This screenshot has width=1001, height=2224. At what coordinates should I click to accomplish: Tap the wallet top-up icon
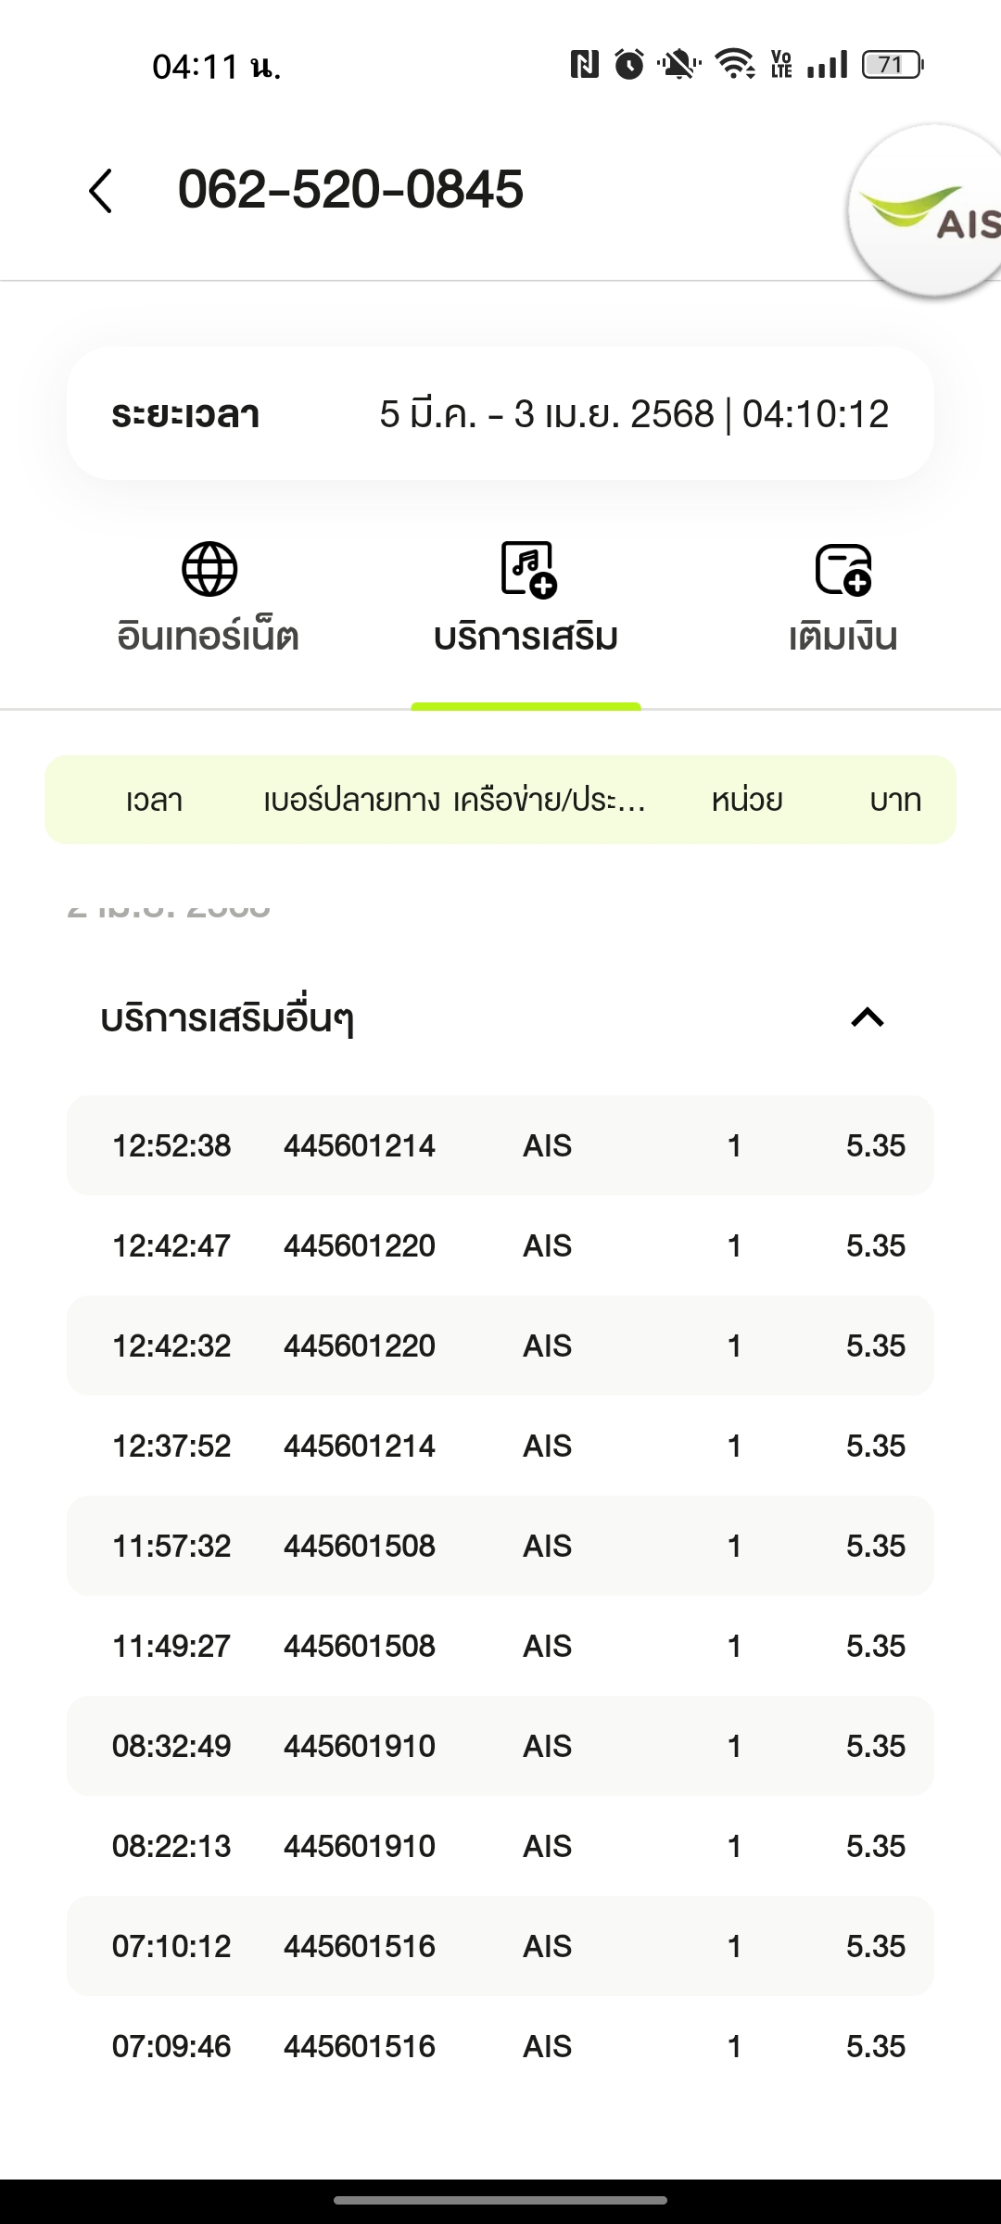[x=843, y=568]
